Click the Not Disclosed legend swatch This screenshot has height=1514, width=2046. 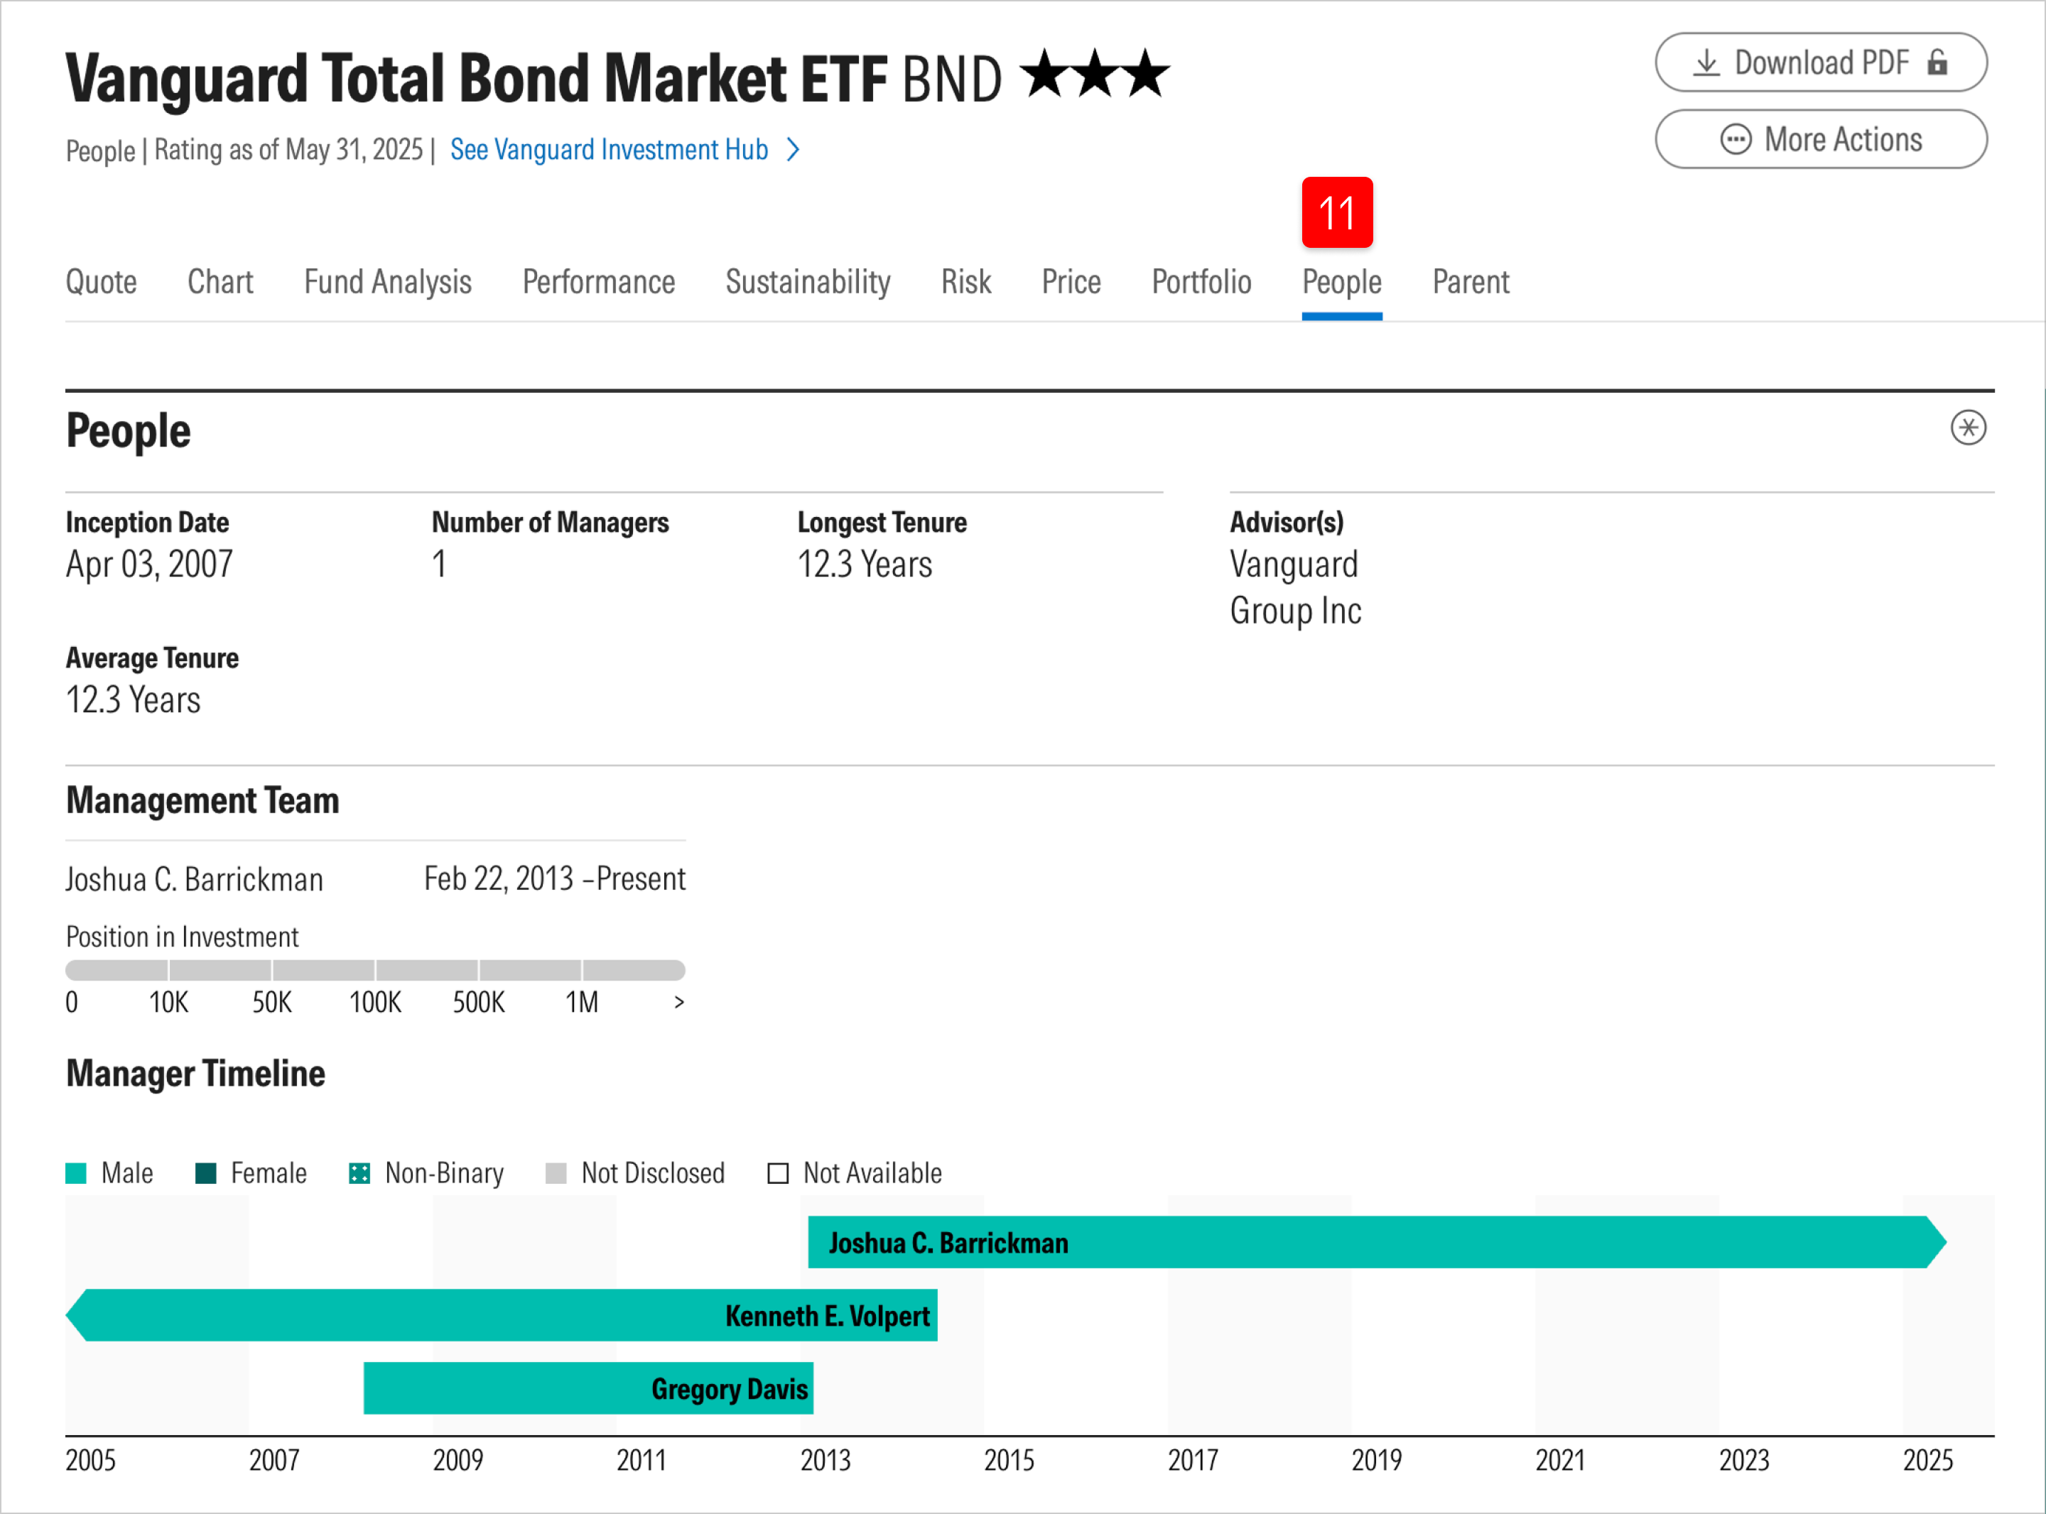pyautogui.click(x=556, y=1173)
